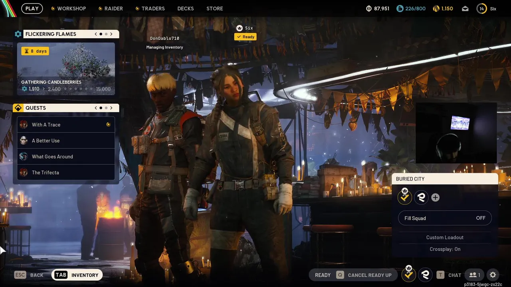511x287 pixels.
Task: Click the Six player name above character
Action: point(249,28)
